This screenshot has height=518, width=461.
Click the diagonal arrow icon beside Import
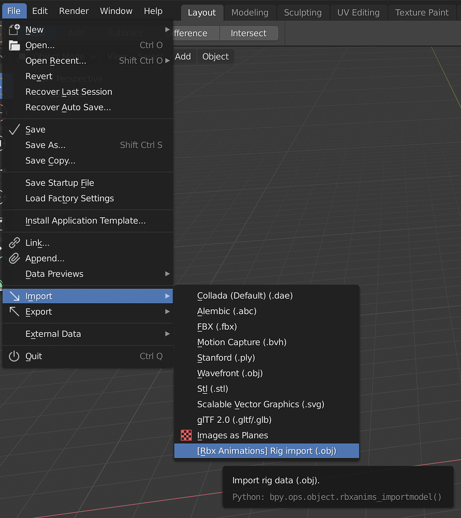(13, 296)
